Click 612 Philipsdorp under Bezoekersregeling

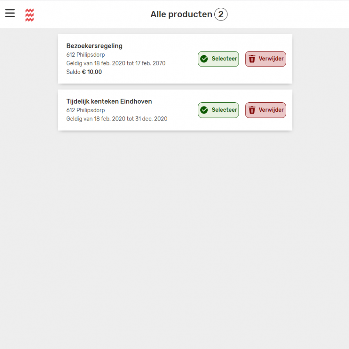(x=86, y=55)
